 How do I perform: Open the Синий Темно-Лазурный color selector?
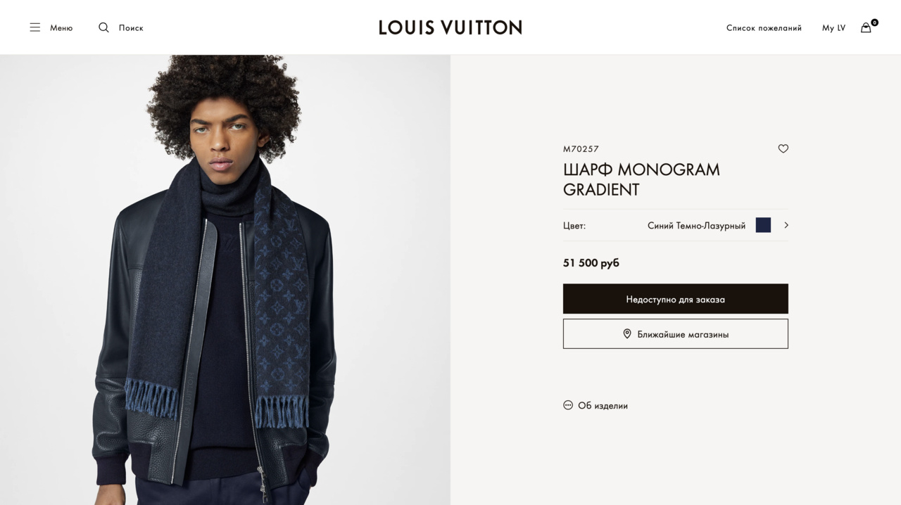click(696, 226)
